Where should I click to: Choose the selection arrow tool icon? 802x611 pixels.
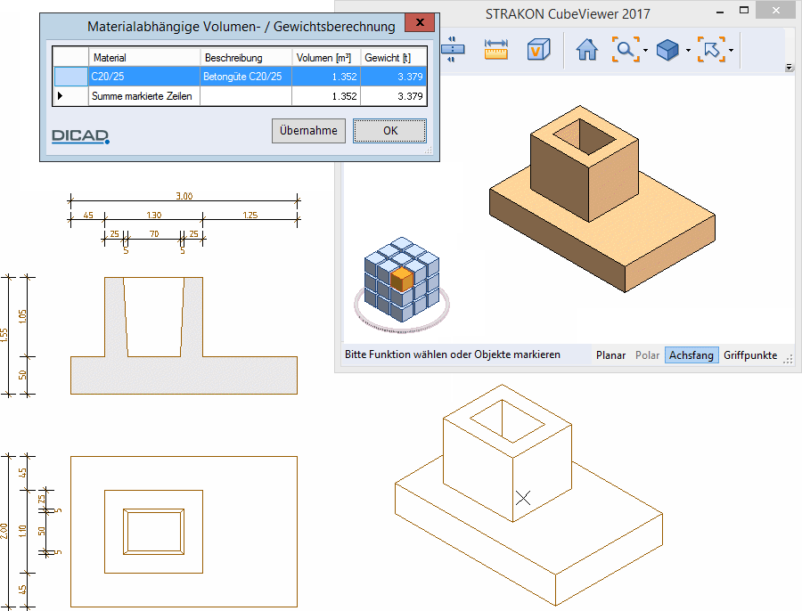click(711, 50)
